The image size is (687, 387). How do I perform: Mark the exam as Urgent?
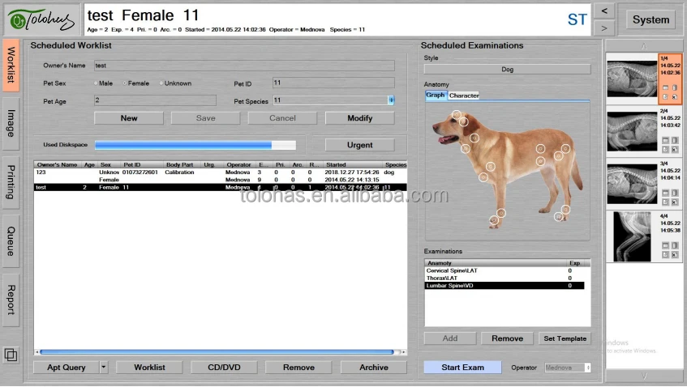[359, 145]
